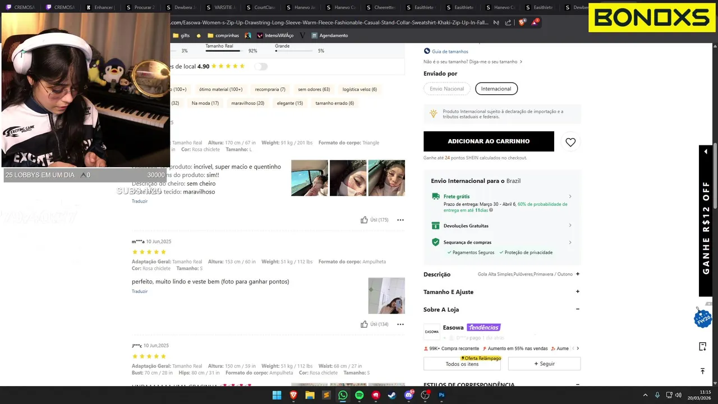Image resolution: width=718 pixels, height=404 pixels.
Task: Click the Seguir store button
Action: (544, 364)
